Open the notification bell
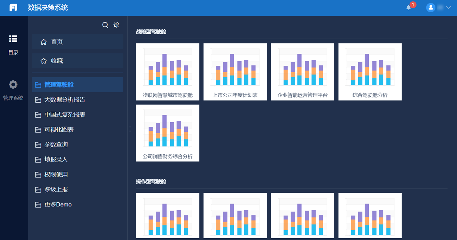Image resolution: width=457 pixels, height=240 pixels. pyautogui.click(x=408, y=7)
